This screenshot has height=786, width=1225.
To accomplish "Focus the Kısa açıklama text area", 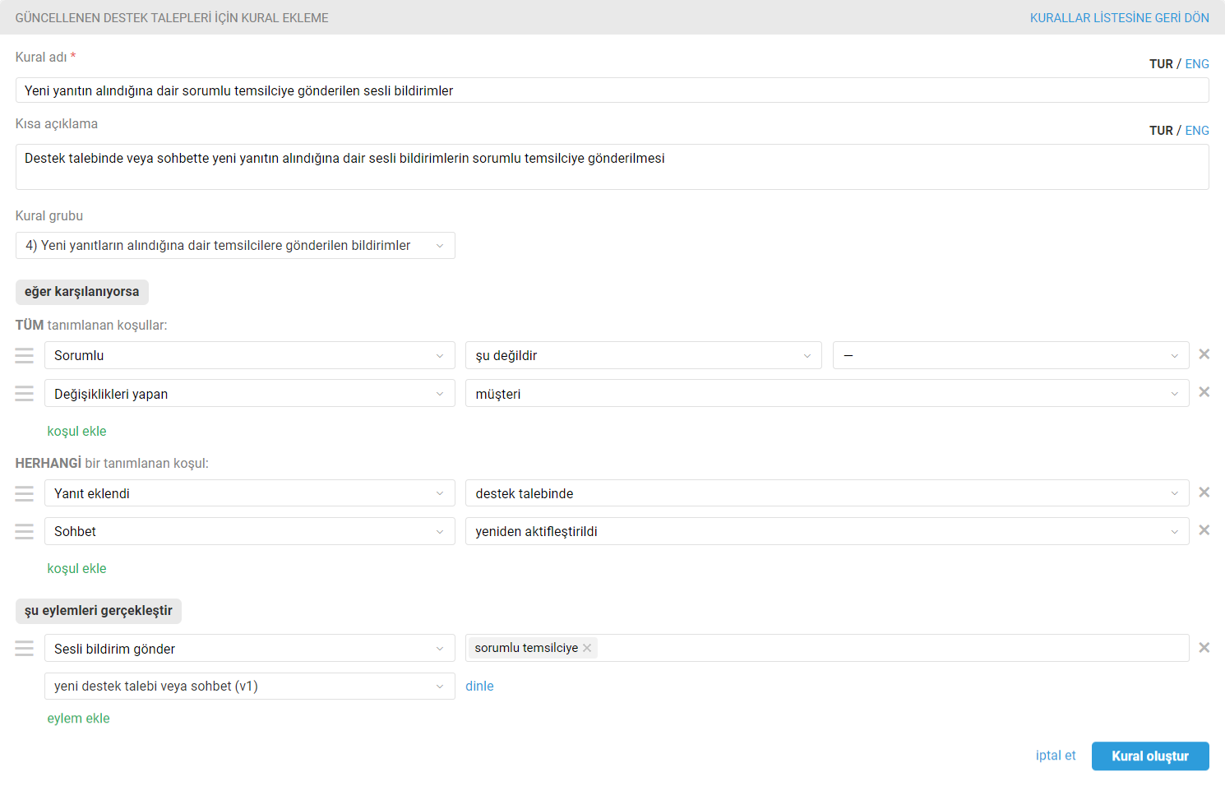I will (x=612, y=167).
